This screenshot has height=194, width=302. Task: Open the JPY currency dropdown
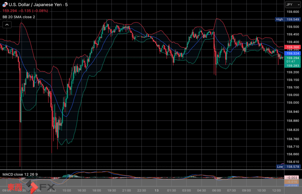pos(293,4)
